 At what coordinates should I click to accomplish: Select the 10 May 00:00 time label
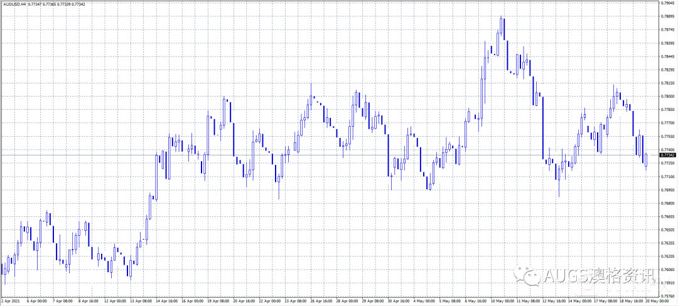501,301
